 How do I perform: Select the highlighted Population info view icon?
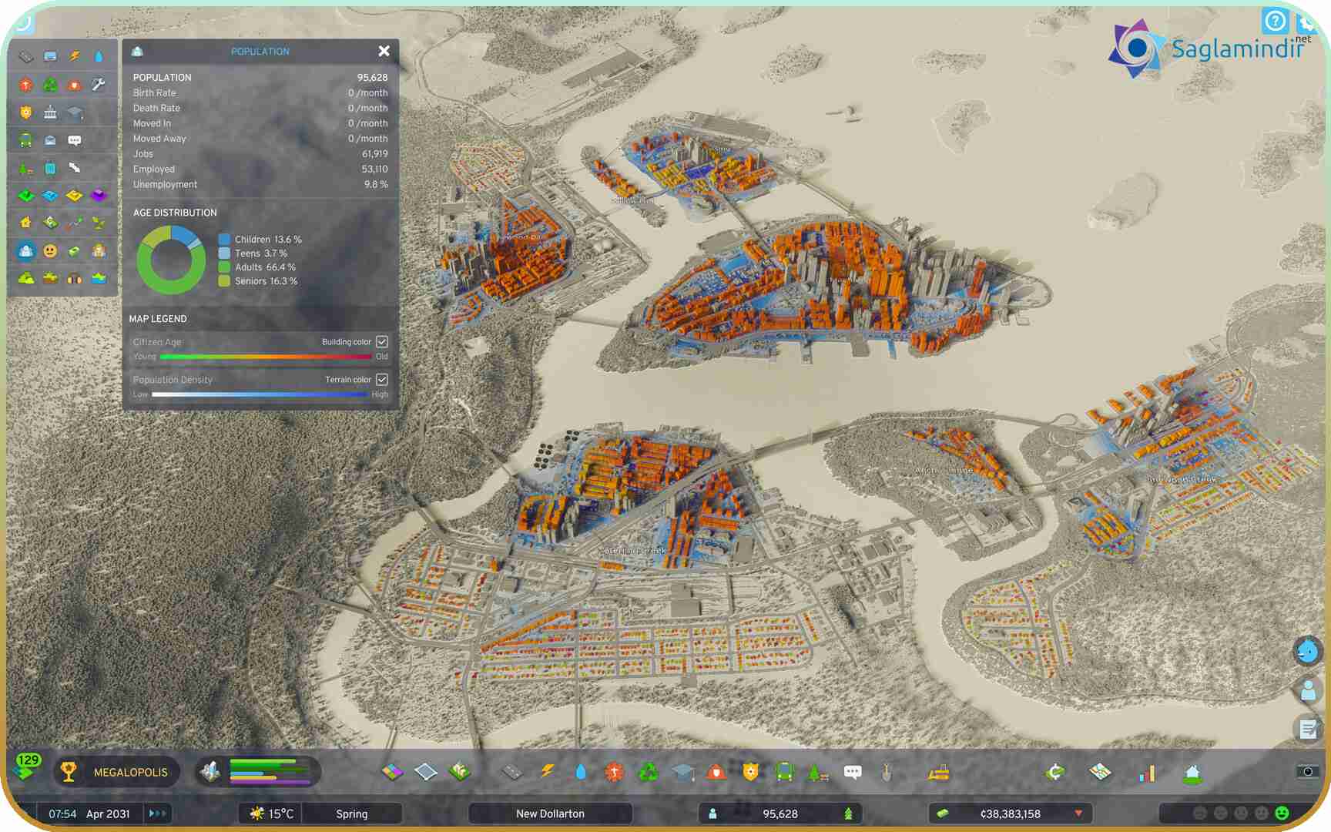coord(26,251)
